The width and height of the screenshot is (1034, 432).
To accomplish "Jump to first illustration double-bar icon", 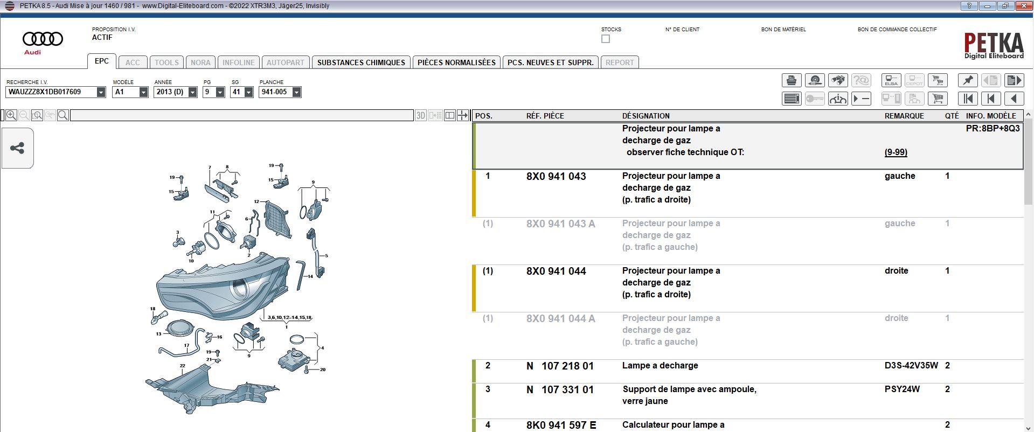I will [968, 99].
